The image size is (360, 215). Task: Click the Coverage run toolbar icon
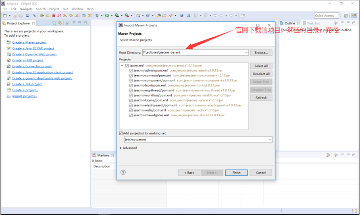(x=117, y=16)
